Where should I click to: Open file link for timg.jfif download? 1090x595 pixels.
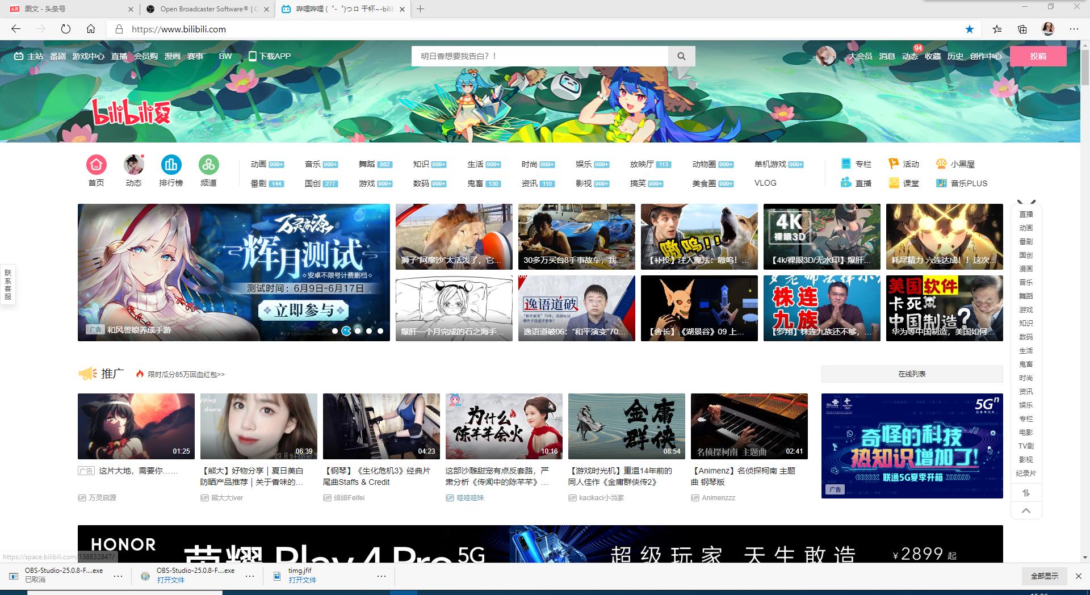click(x=302, y=580)
